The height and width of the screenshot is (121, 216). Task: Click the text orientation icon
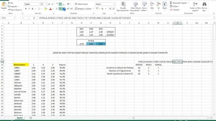click(x=68, y=4)
